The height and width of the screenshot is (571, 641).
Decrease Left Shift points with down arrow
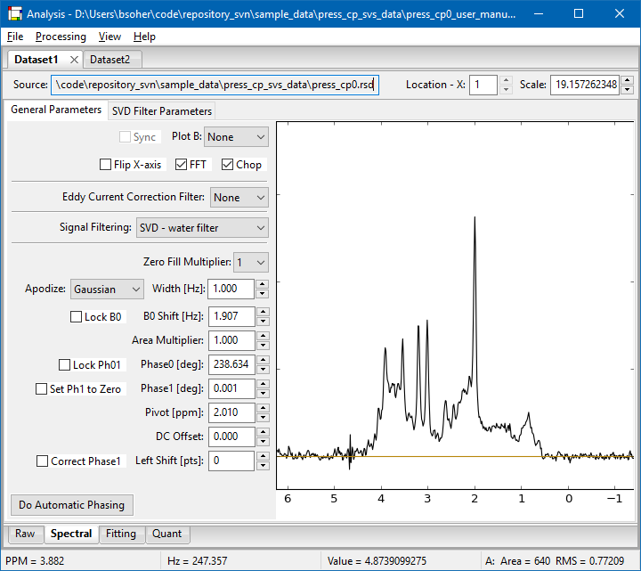click(x=262, y=466)
